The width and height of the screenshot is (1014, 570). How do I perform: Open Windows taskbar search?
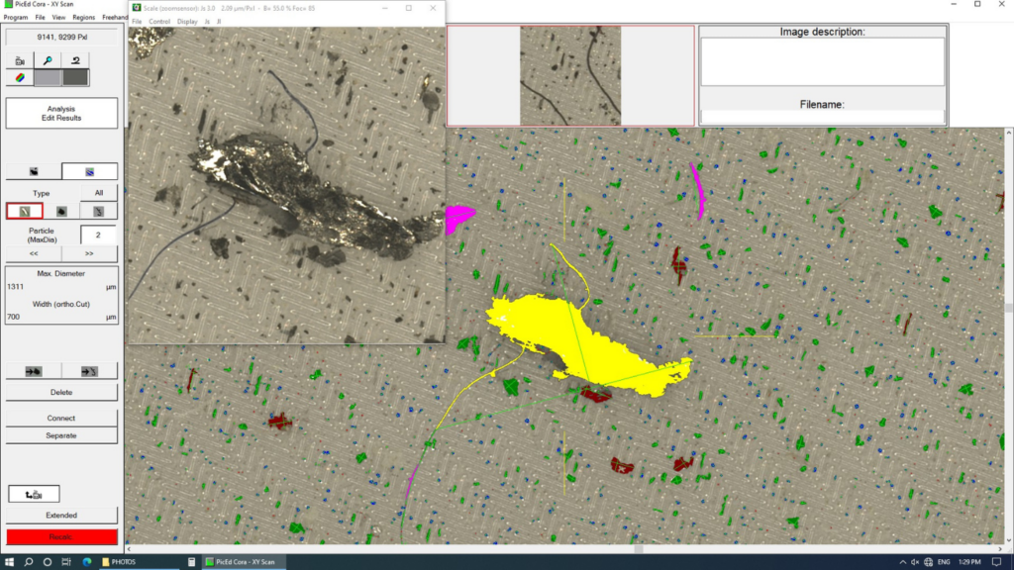pyautogui.click(x=29, y=562)
